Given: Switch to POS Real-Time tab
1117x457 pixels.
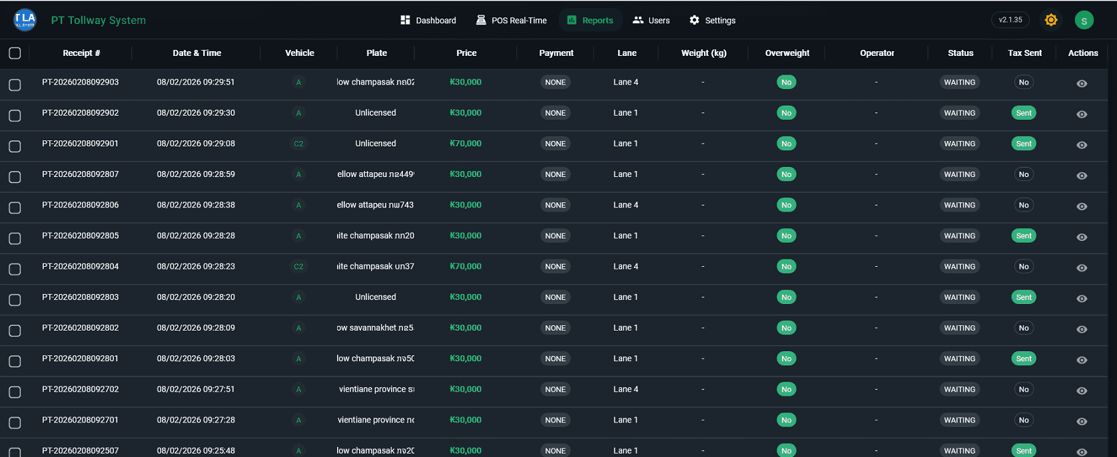Looking at the screenshot, I should [512, 21].
